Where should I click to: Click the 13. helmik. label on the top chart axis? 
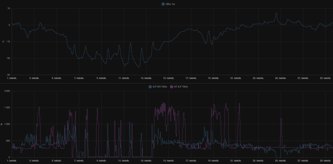tap(147, 78)
